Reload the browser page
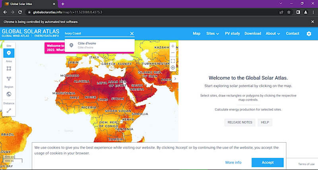 (20, 12)
